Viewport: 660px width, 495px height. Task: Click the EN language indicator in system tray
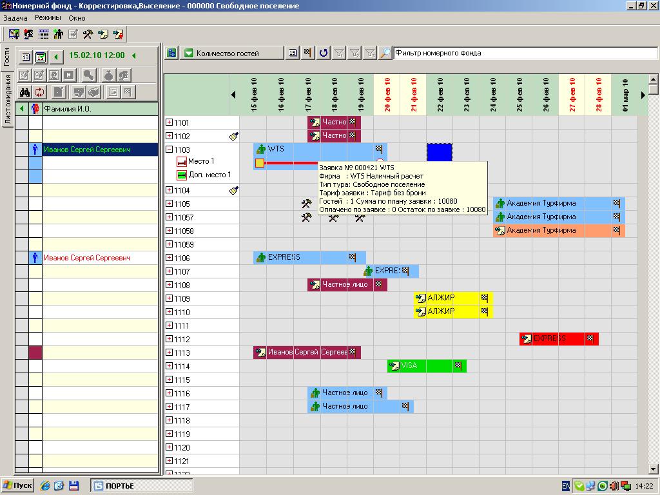[566, 486]
